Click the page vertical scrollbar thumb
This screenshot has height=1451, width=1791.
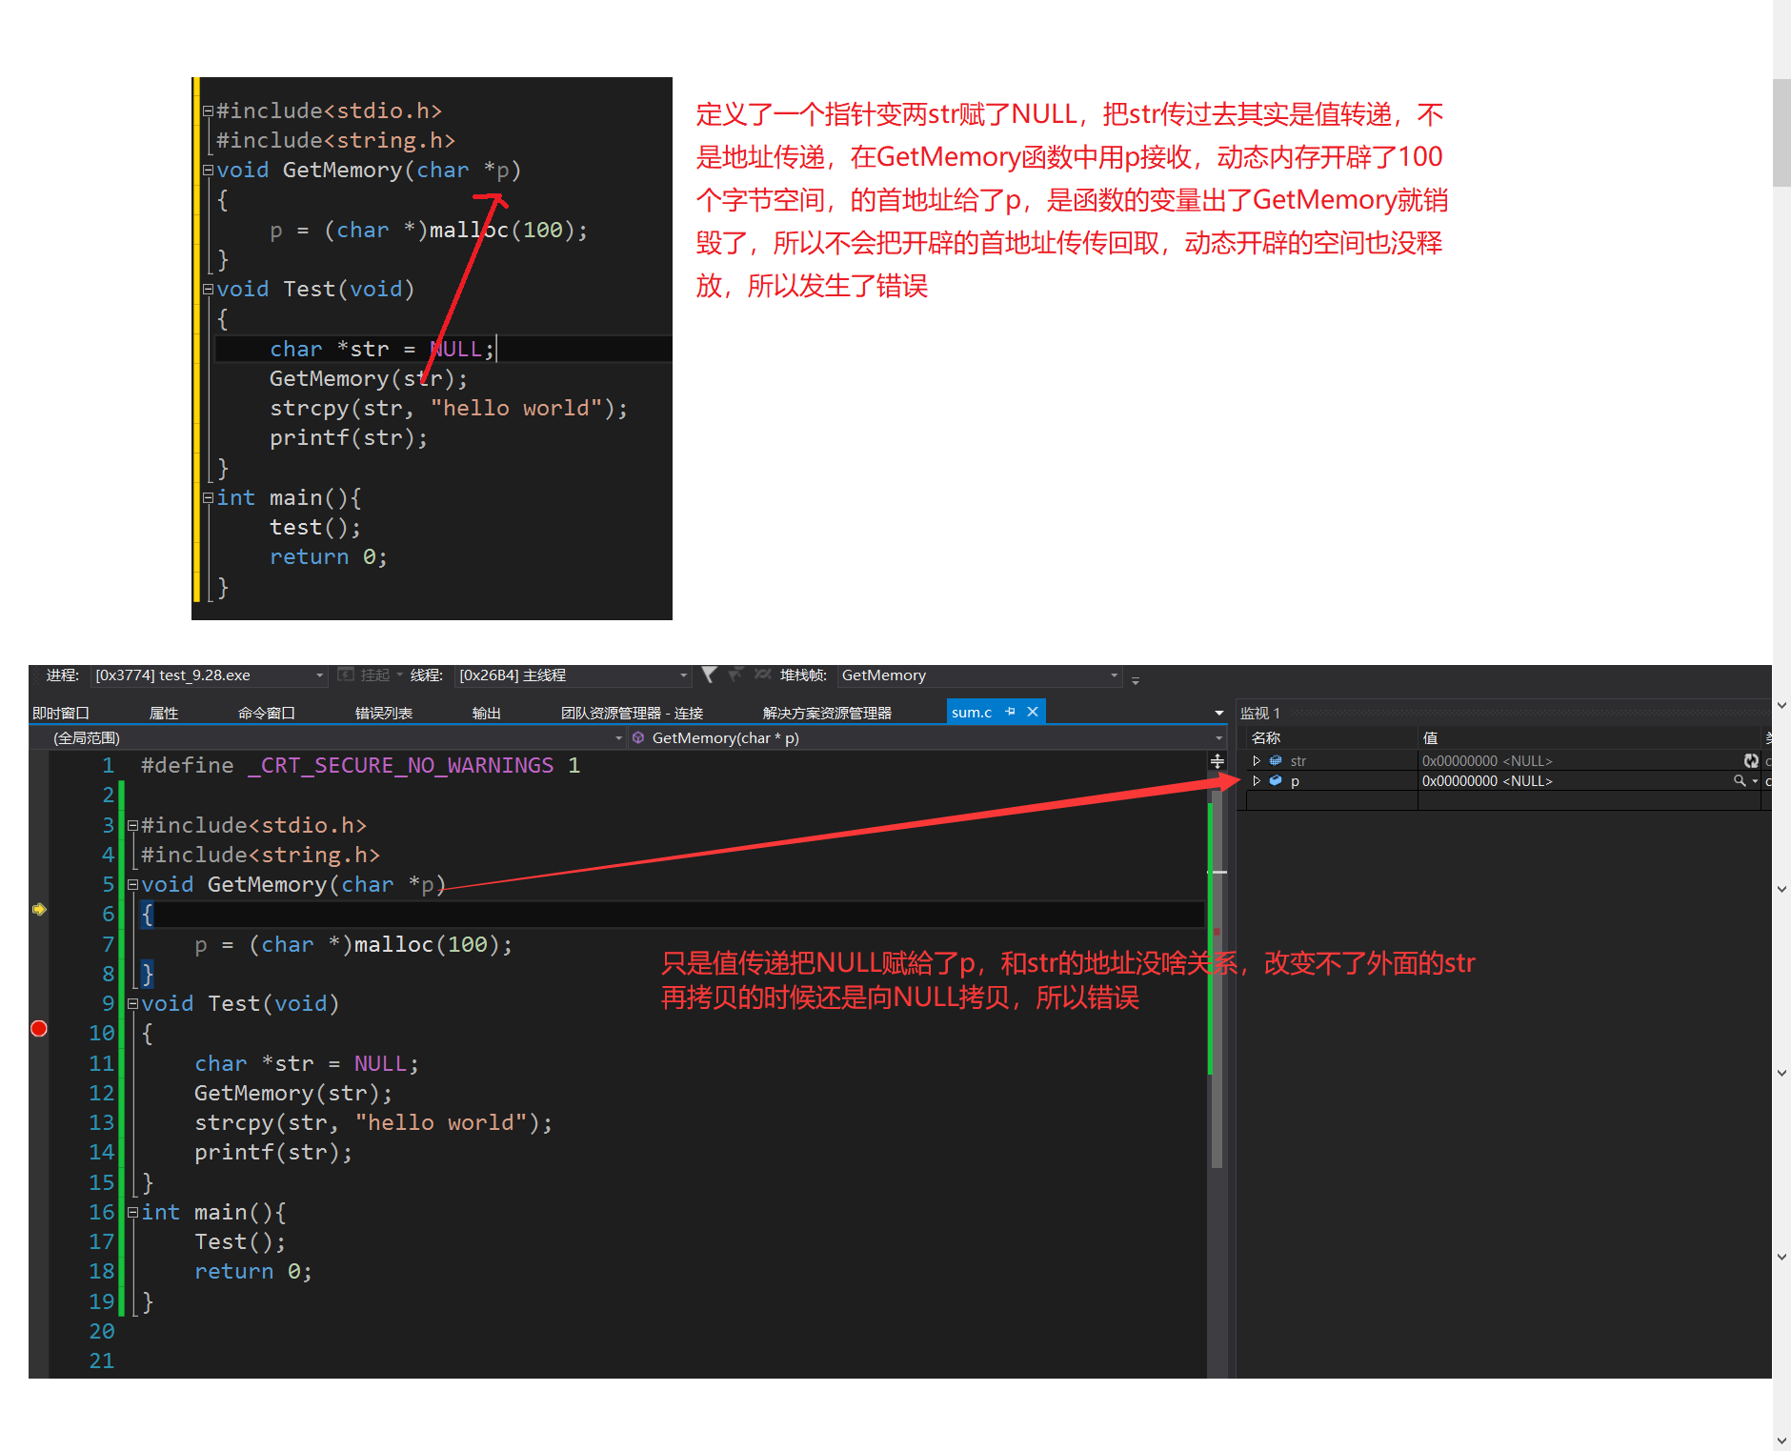(x=1781, y=133)
